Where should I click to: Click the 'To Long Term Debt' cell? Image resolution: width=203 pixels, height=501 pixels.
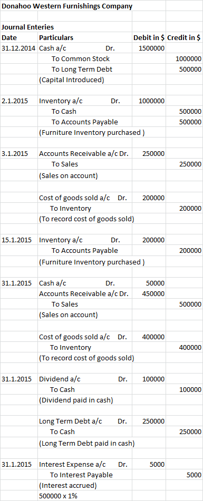[82, 70]
